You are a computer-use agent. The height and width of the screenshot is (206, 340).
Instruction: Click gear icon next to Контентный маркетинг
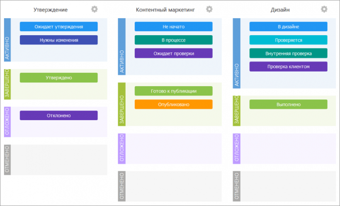tap(209, 9)
